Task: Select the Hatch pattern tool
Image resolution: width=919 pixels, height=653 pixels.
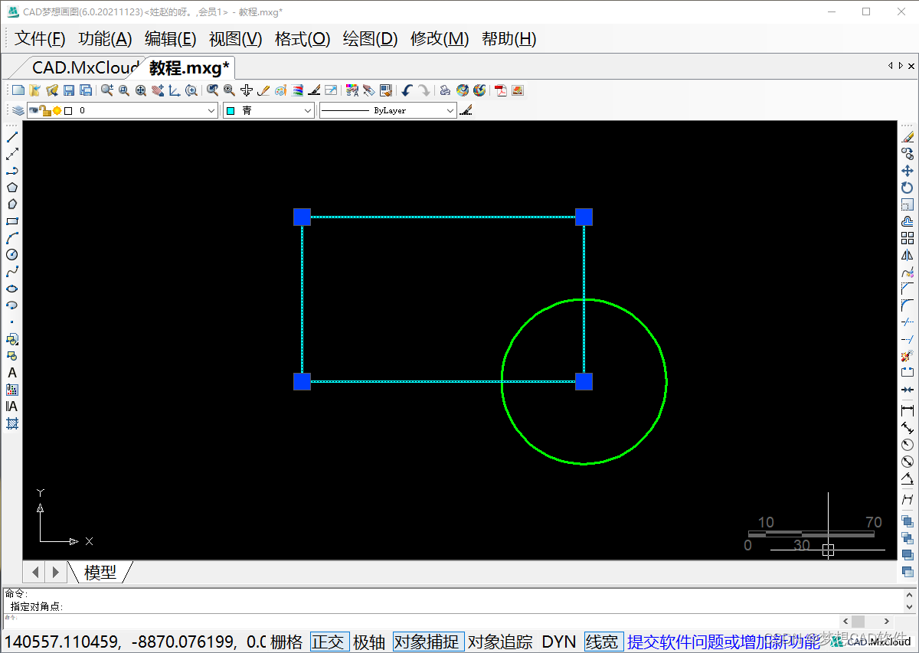Action: [12, 423]
